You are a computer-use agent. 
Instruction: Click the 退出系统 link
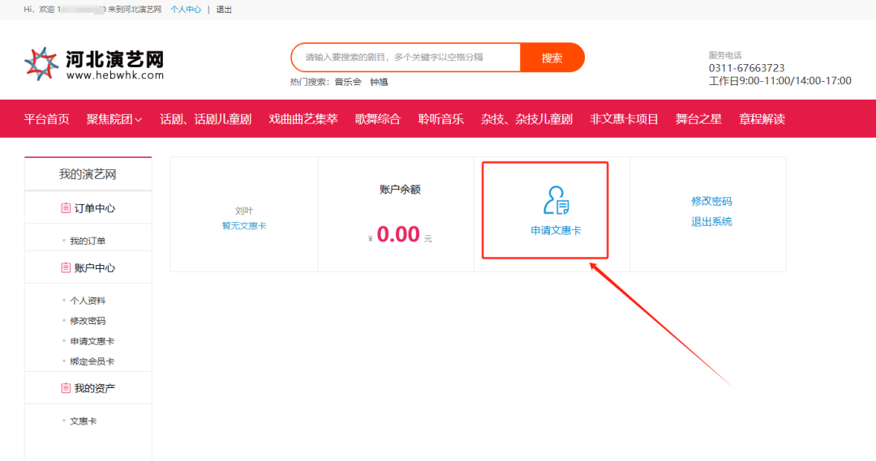(711, 221)
